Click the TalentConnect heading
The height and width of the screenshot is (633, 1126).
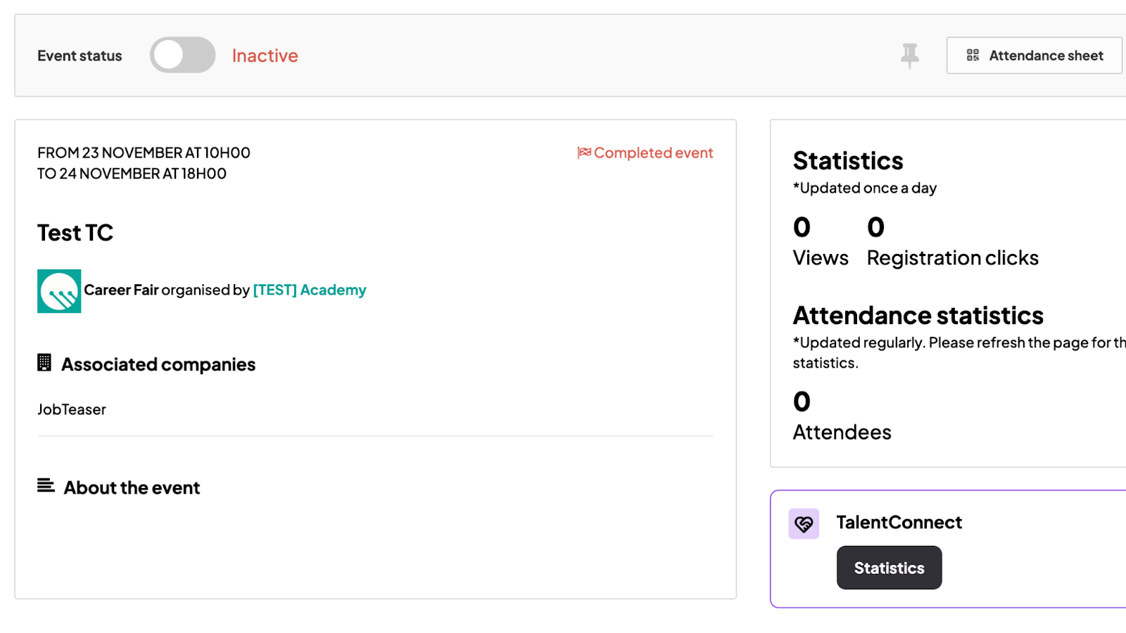pos(899,523)
